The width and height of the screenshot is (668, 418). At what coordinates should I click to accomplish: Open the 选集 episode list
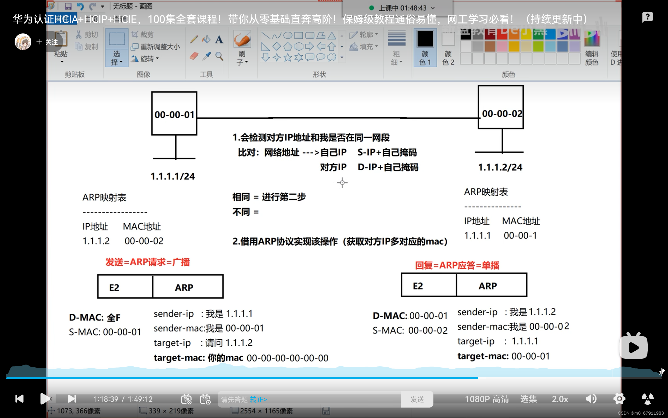tap(529, 399)
